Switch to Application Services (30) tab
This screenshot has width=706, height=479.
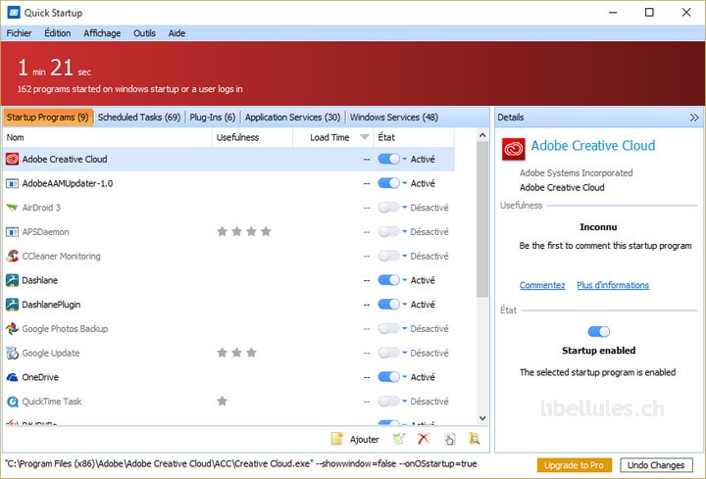tap(292, 118)
